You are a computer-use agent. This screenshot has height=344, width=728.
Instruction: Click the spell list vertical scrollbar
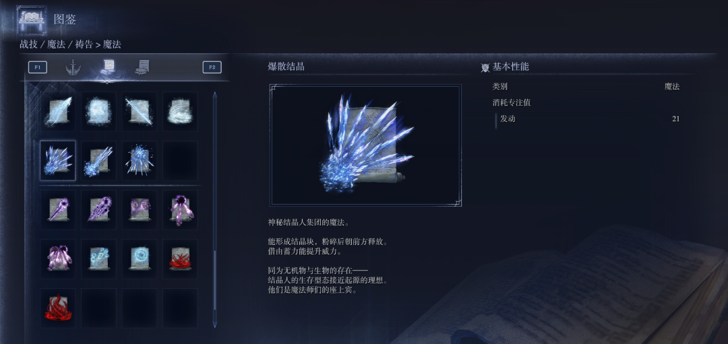tap(214, 209)
